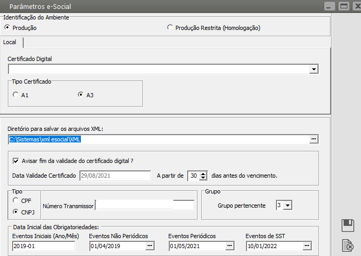Screen dimensions: 361x256
Task: Click the save floppy disk icon
Action: tap(347, 226)
